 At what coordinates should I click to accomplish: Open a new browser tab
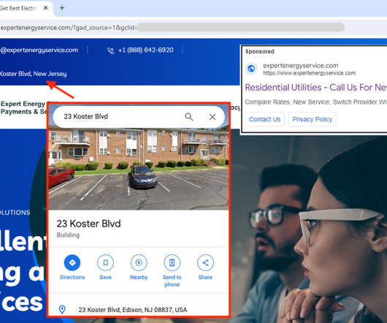click(62, 8)
